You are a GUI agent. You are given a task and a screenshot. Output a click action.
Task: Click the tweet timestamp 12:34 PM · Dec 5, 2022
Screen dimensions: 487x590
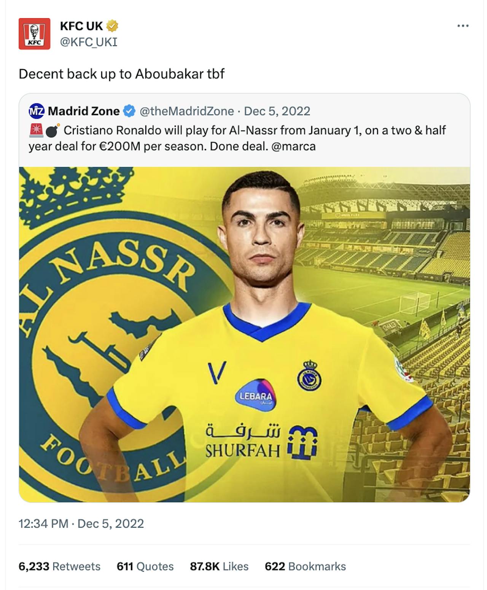[x=81, y=523]
